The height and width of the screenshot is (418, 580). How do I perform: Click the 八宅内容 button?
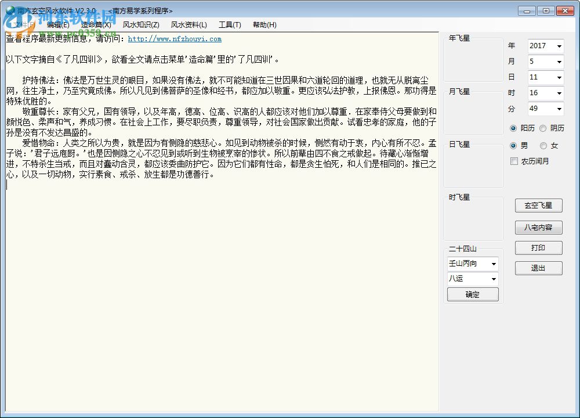(538, 226)
